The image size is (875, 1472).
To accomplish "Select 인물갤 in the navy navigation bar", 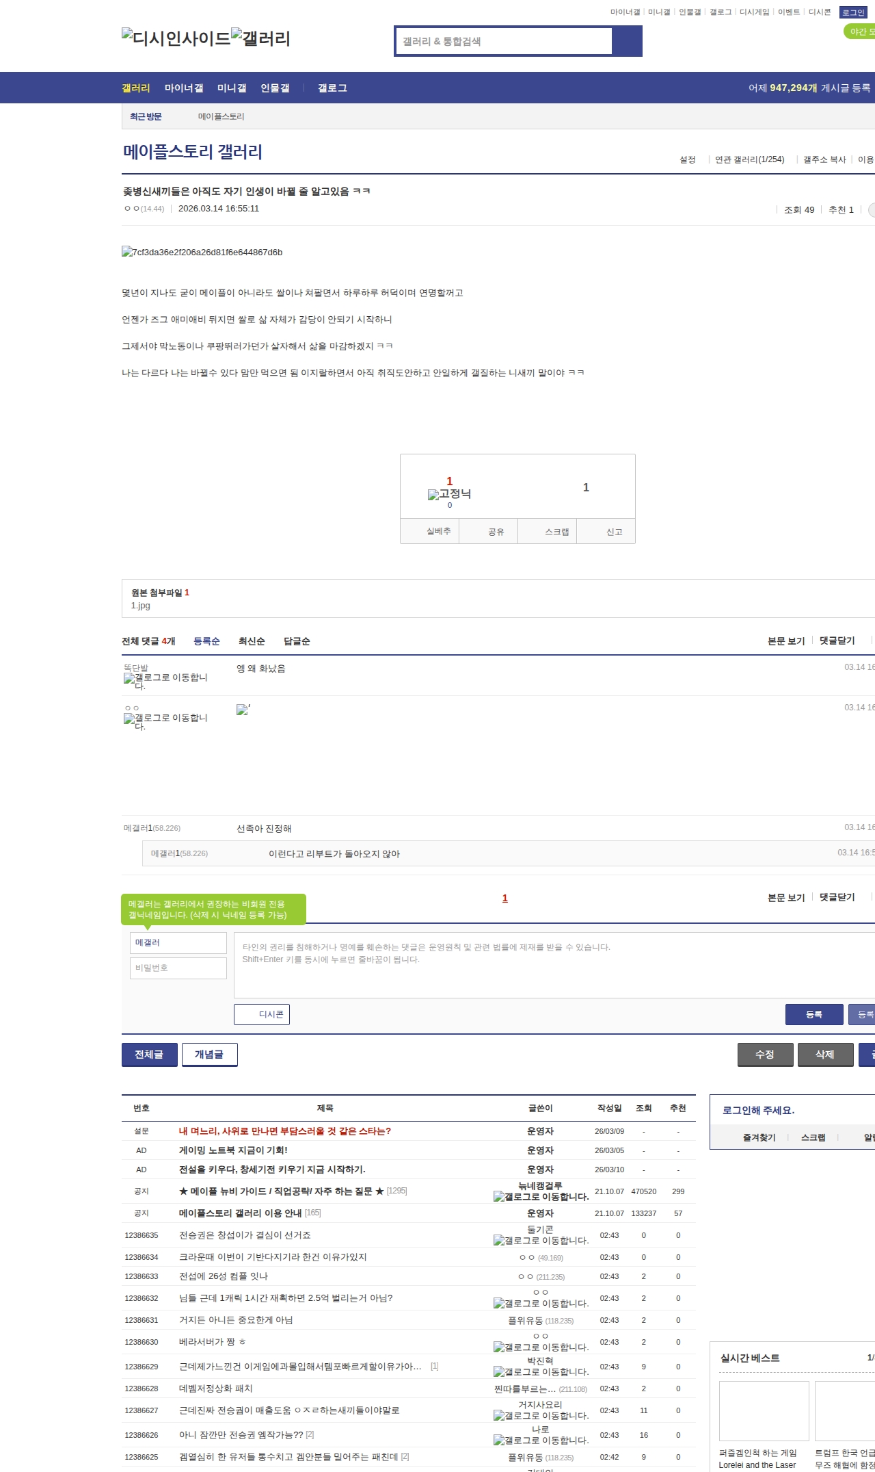I will point(275,88).
